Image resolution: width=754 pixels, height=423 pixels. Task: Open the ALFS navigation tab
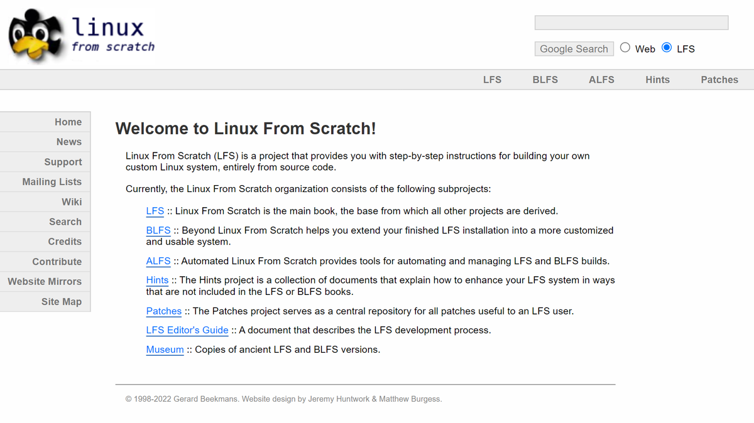pyautogui.click(x=601, y=80)
